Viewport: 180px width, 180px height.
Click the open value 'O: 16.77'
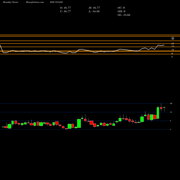coord(66,8)
